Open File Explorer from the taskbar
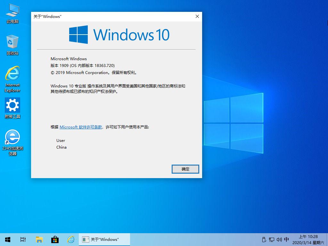This screenshot has width=328, height=246. pos(39,240)
